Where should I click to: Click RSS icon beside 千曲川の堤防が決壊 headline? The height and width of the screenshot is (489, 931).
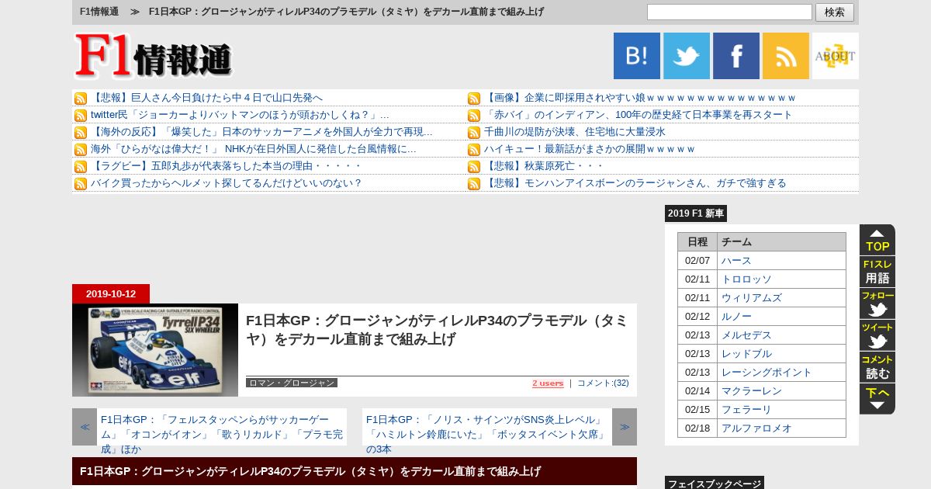coord(474,133)
